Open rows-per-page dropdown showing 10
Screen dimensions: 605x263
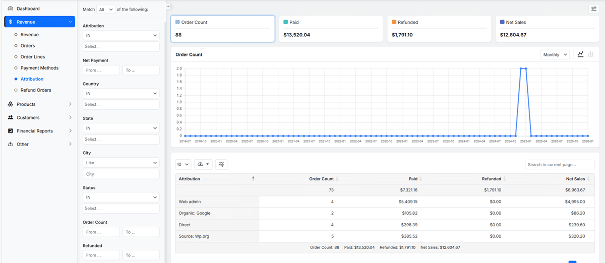(x=183, y=164)
